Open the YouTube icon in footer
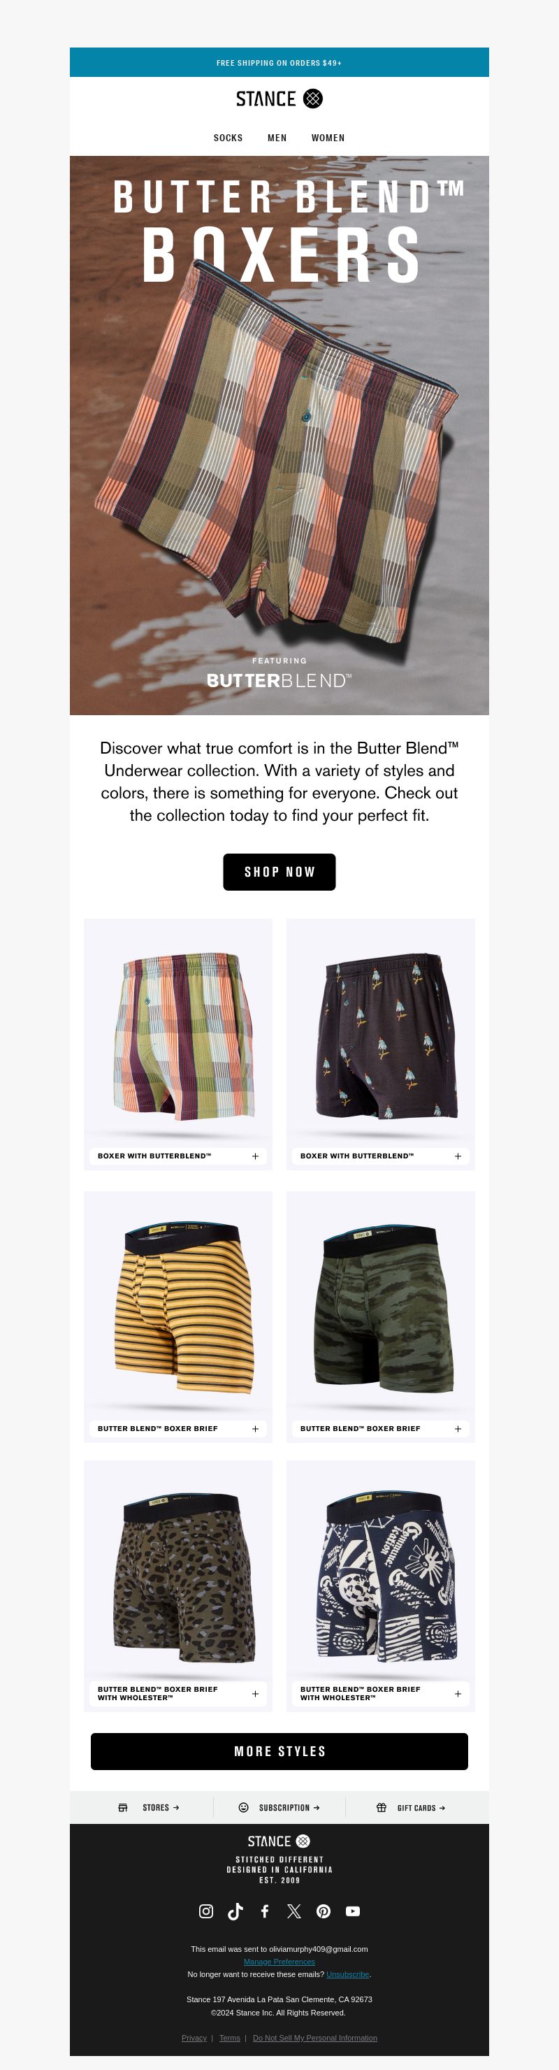 click(353, 1911)
